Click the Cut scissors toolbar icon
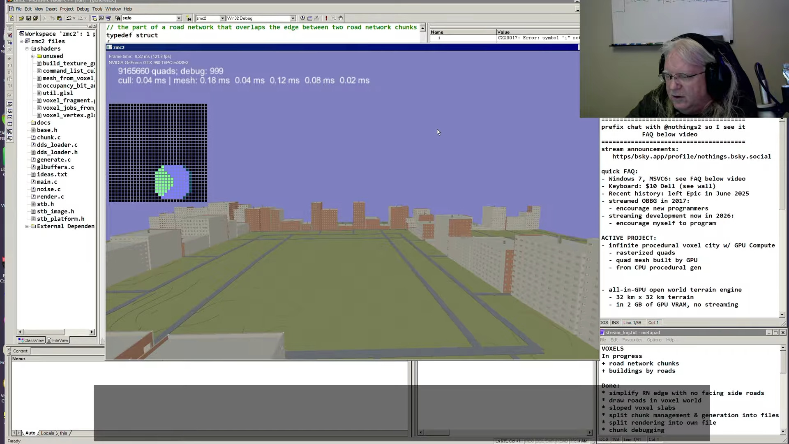This screenshot has width=789, height=444. (44, 18)
